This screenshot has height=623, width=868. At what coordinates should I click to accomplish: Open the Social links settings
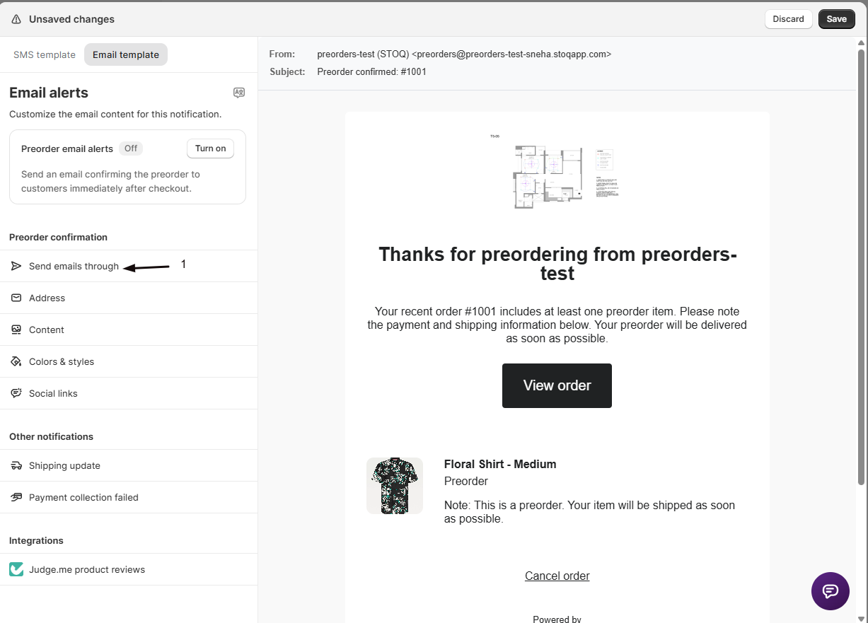coord(129,393)
